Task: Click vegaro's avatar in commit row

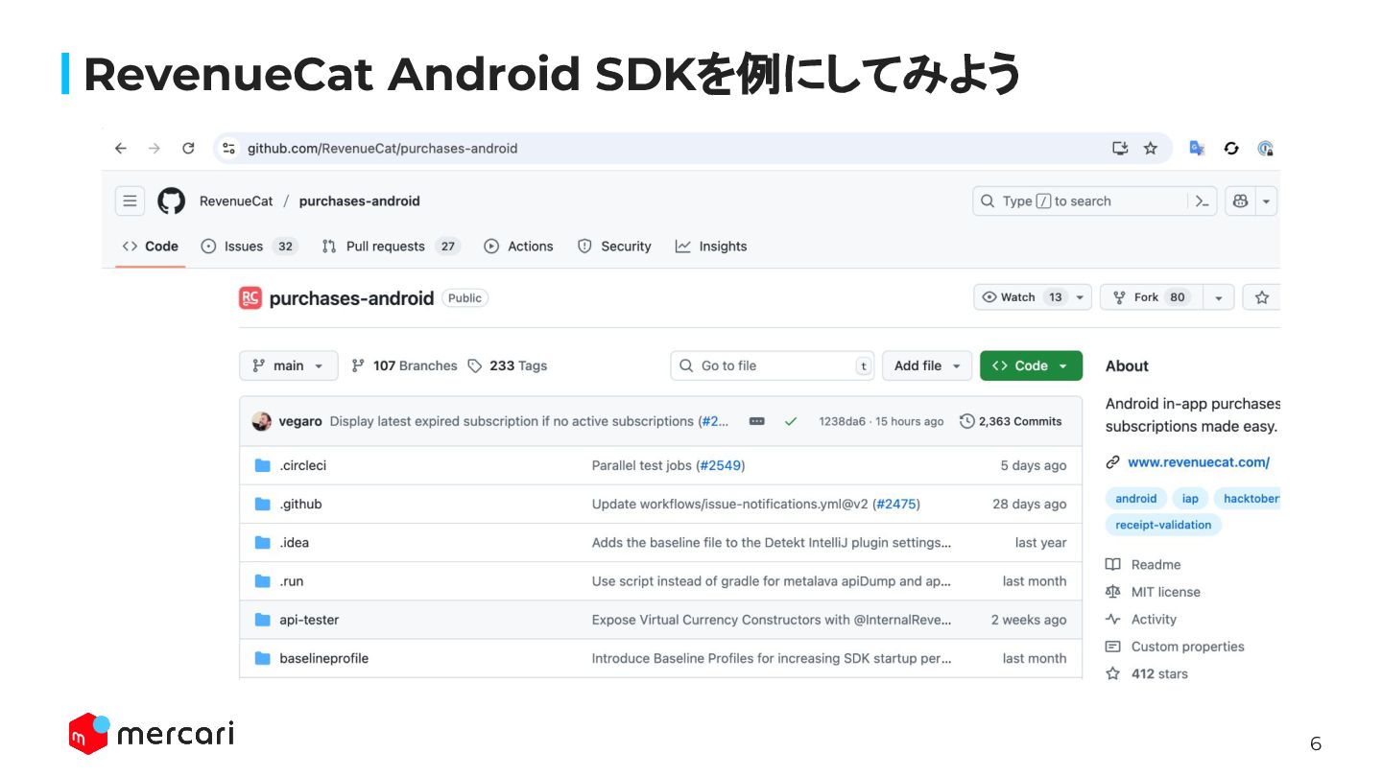Action: (261, 421)
